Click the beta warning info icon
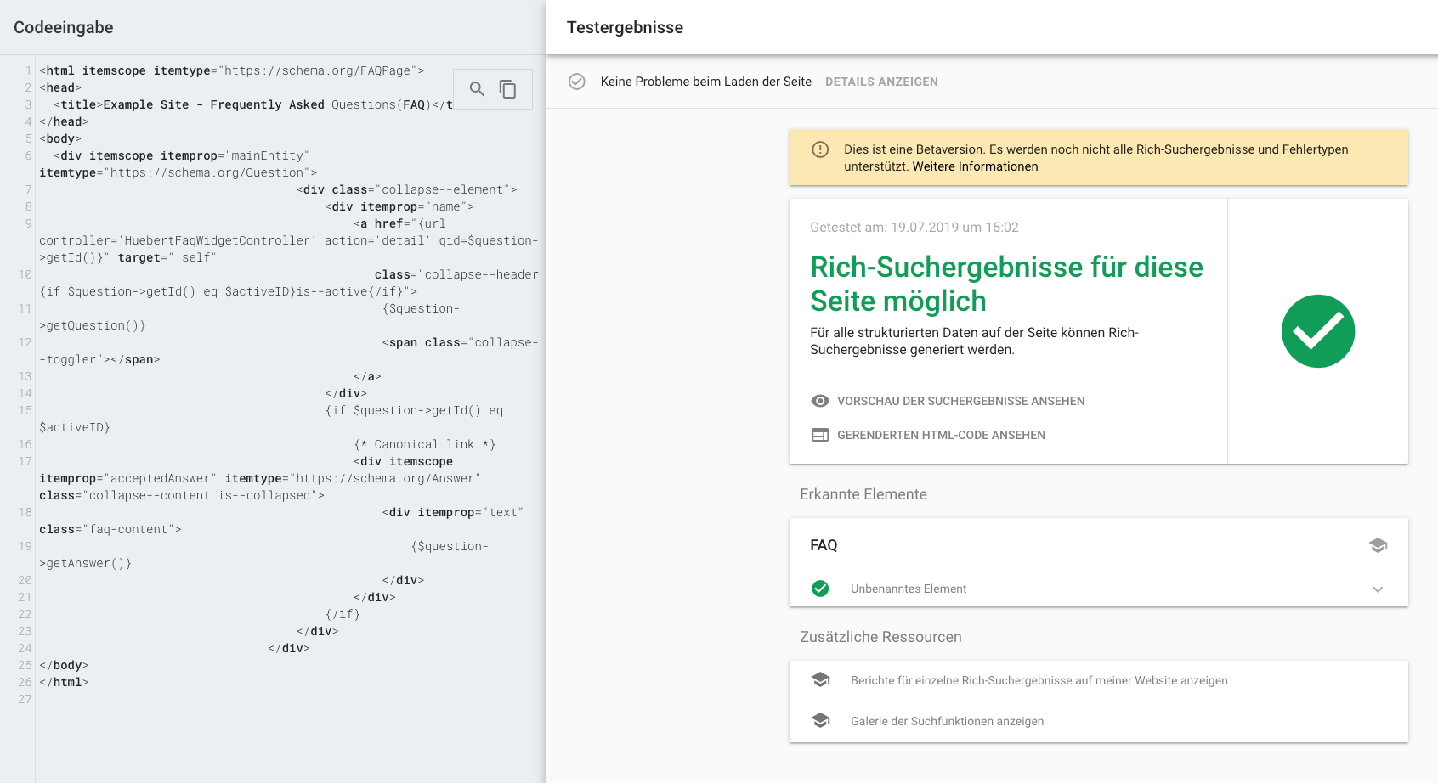This screenshot has width=1438, height=783. (820, 149)
